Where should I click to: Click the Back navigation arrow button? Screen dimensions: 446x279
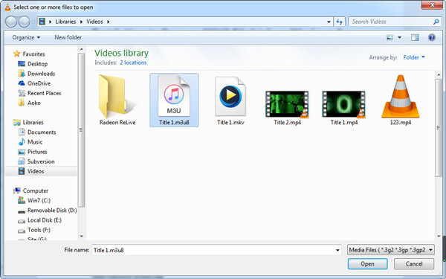(11, 22)
